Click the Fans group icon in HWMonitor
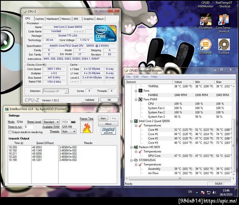The width and height of the screenshot is (239, 205). point(140,91)
